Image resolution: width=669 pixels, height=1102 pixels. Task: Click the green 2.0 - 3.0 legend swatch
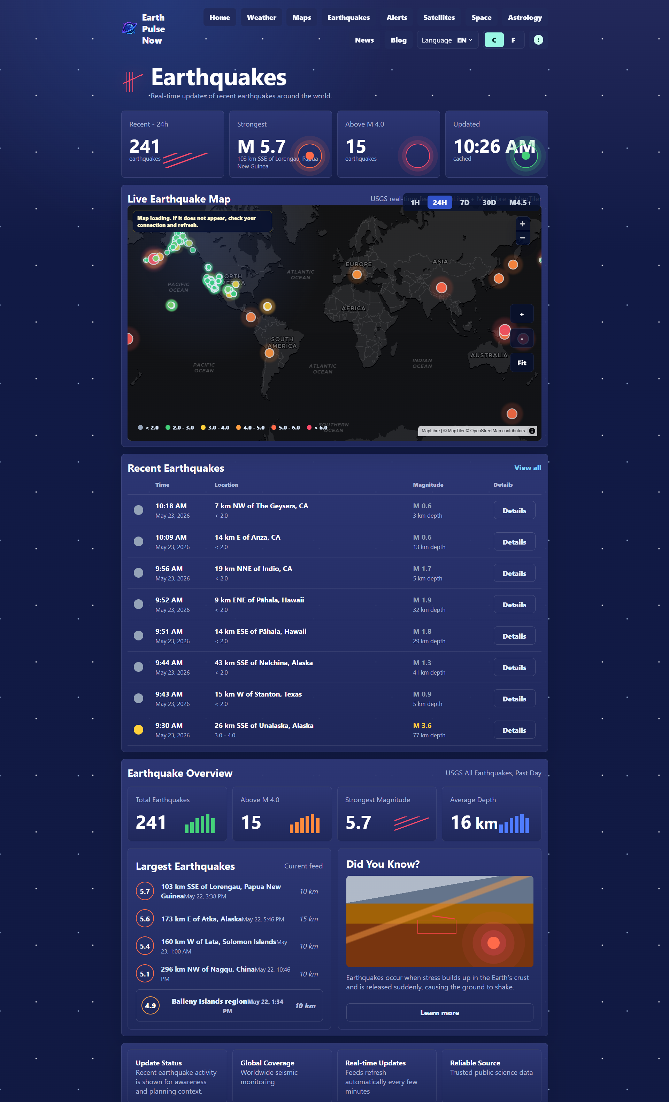click(x=168, y=427)
